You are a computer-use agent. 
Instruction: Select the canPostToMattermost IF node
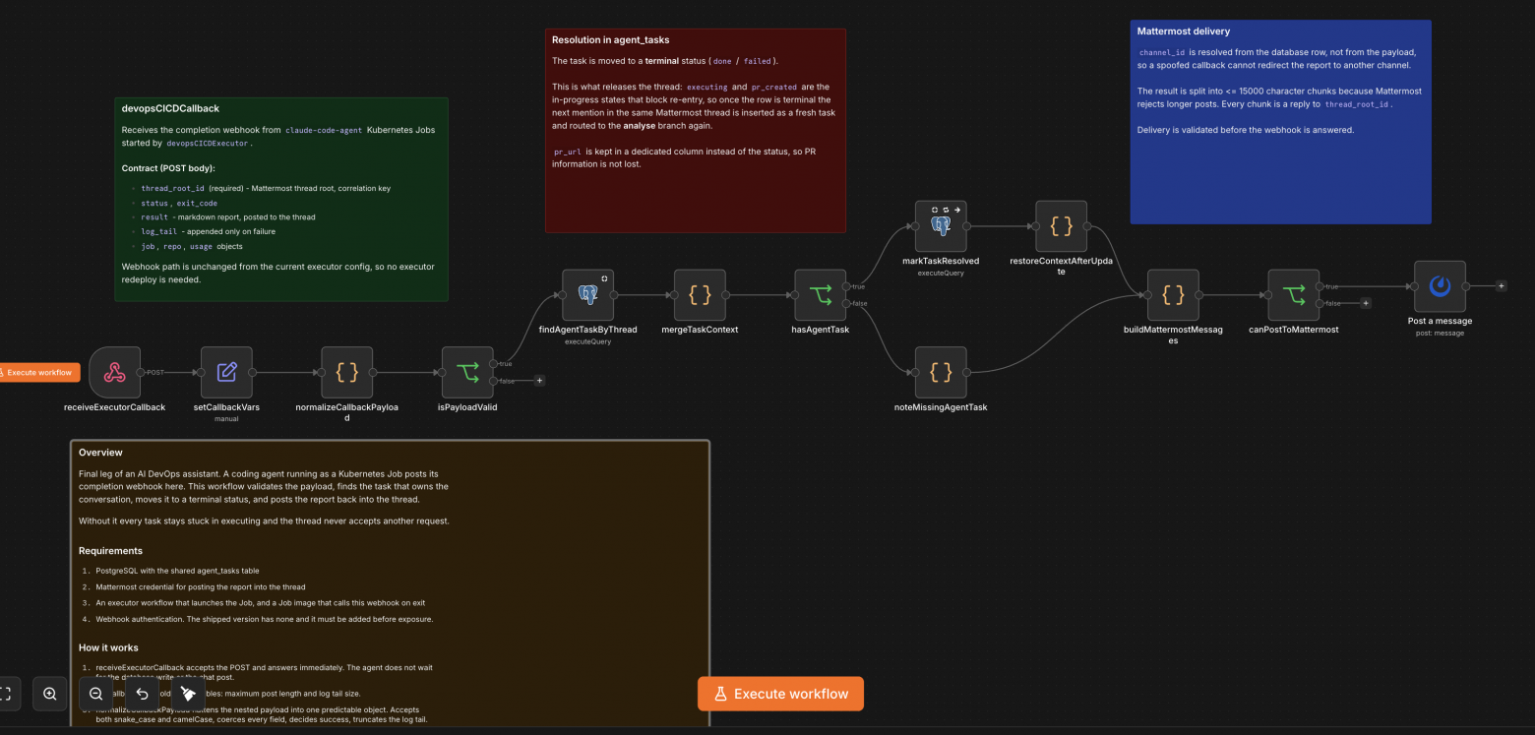[x=1294, y=295]
